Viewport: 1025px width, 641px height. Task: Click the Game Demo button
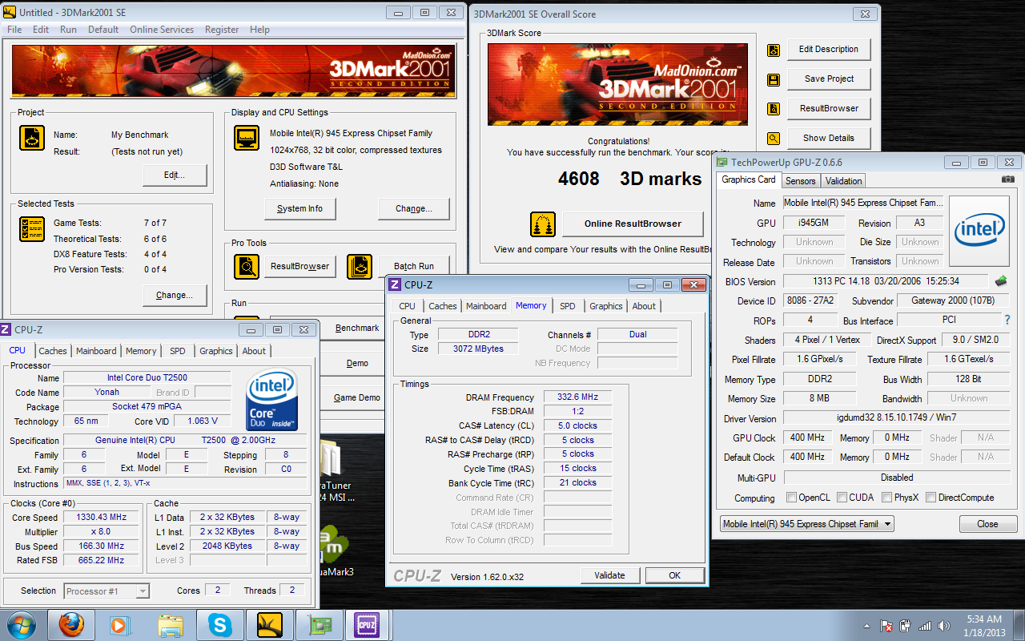pos(357,398)
